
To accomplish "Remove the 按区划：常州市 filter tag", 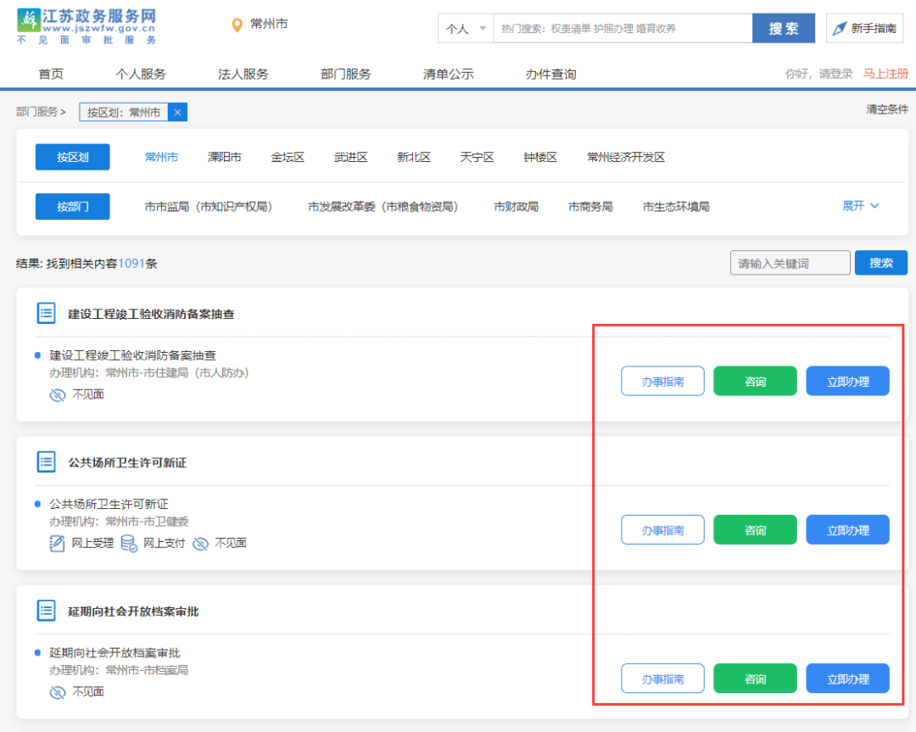I will (176, 112).
